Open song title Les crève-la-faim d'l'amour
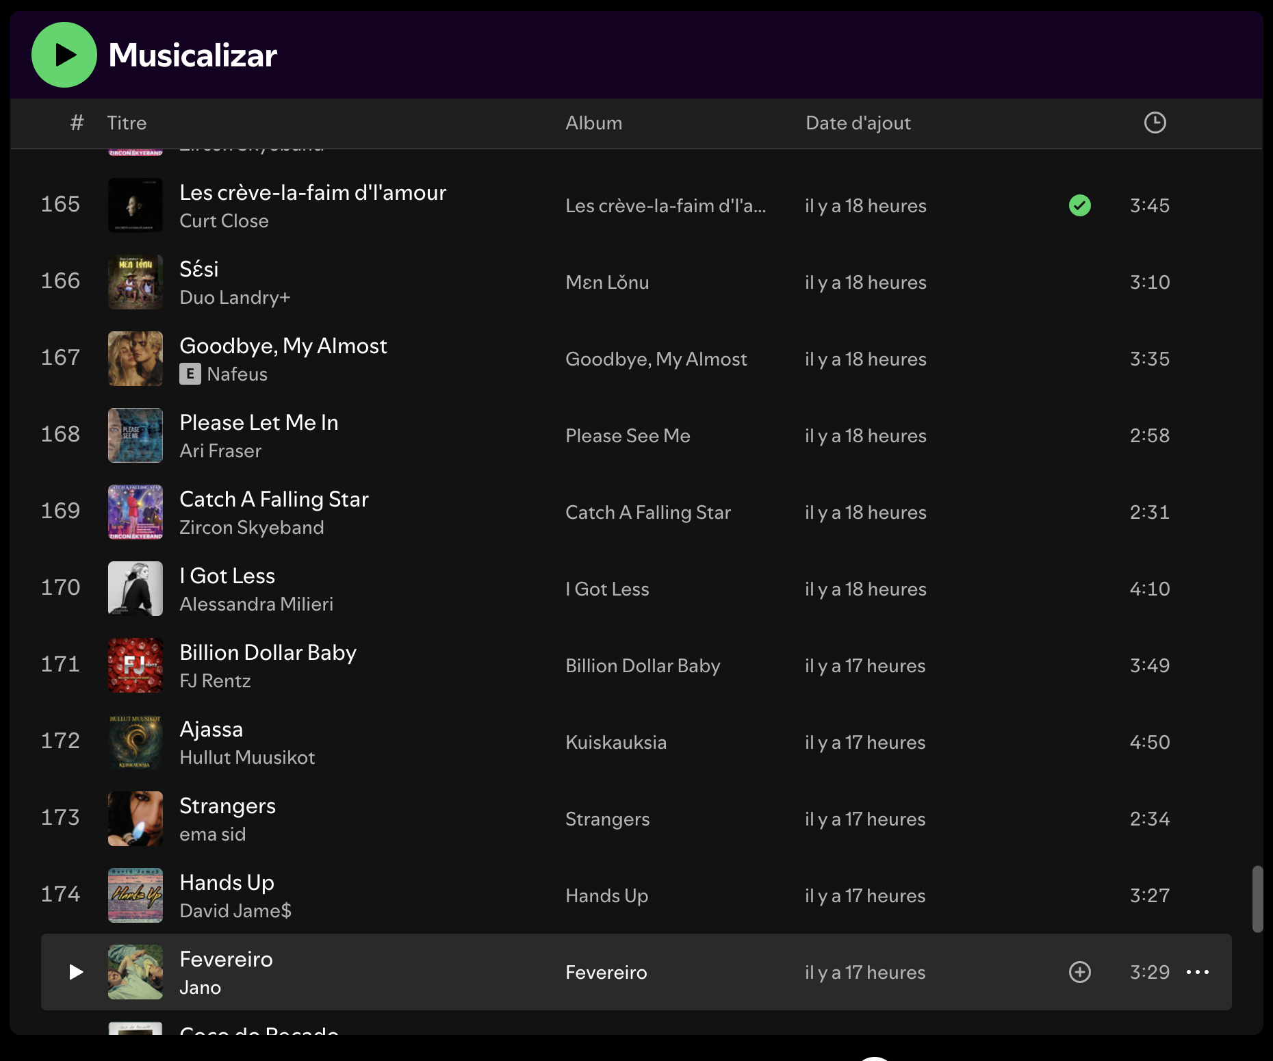The width and height of the screenshot is (1273, 1061). click(313, 193)
